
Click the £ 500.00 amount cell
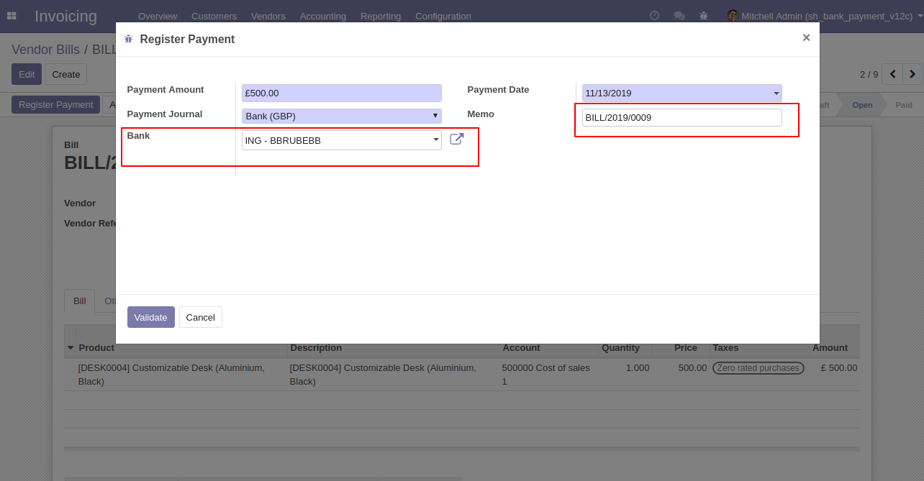click(838, 367)
